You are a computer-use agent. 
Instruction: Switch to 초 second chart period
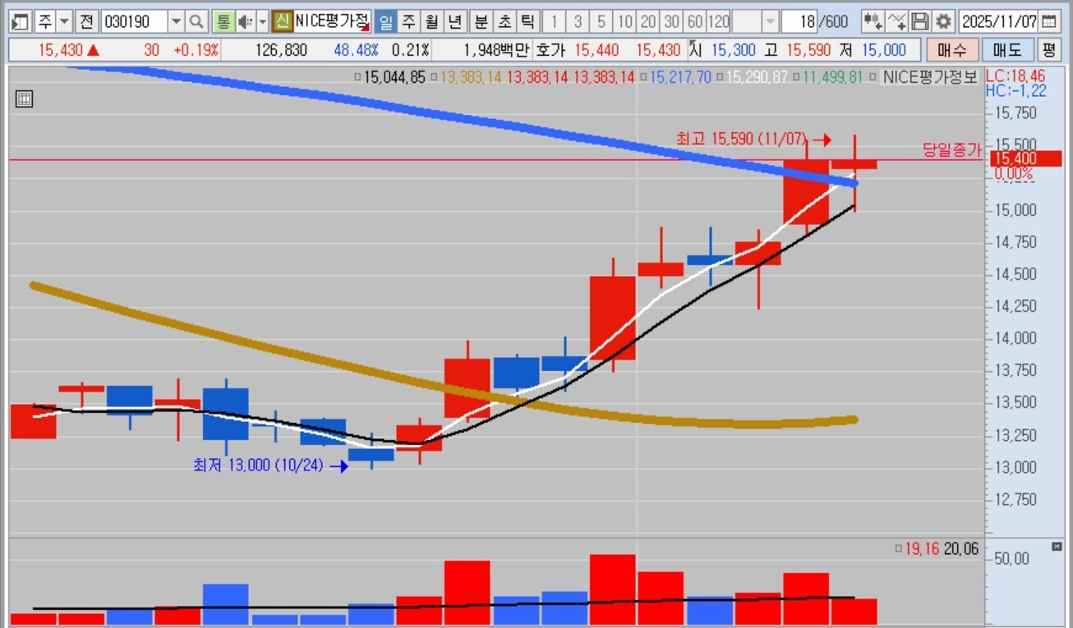pos(504,21)
